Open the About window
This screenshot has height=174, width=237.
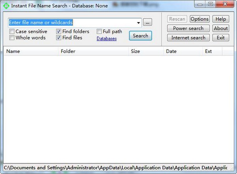pyautogui.click(x=221, y=28)
